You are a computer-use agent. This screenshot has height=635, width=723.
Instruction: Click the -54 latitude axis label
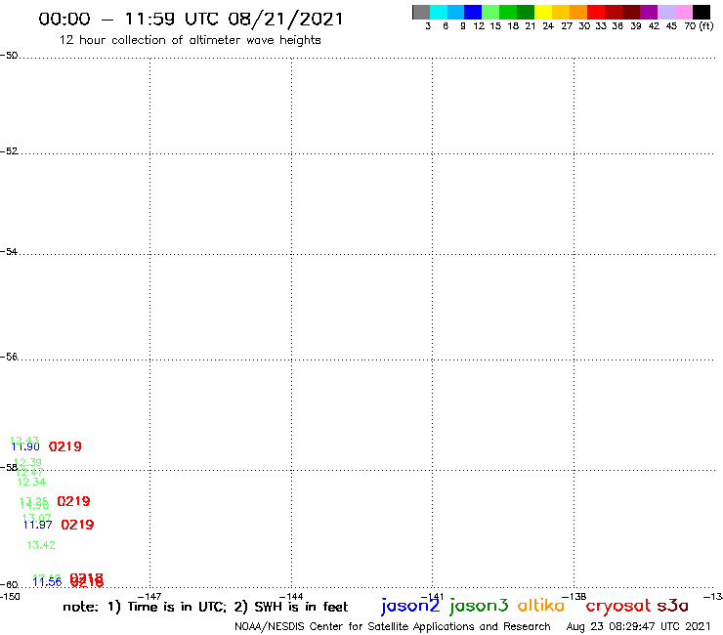9,252
